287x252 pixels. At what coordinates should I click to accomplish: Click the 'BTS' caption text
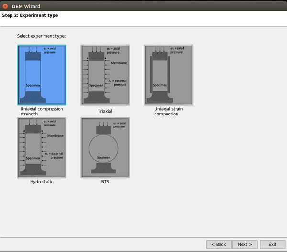point(105,182)
